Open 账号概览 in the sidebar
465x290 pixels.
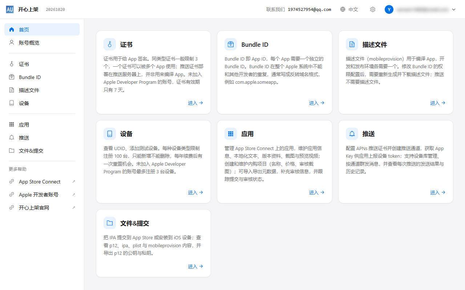point(42,42)
